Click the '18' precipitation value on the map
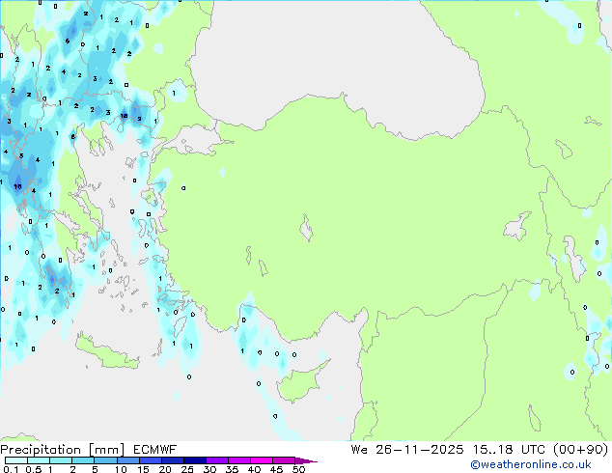 124,116
